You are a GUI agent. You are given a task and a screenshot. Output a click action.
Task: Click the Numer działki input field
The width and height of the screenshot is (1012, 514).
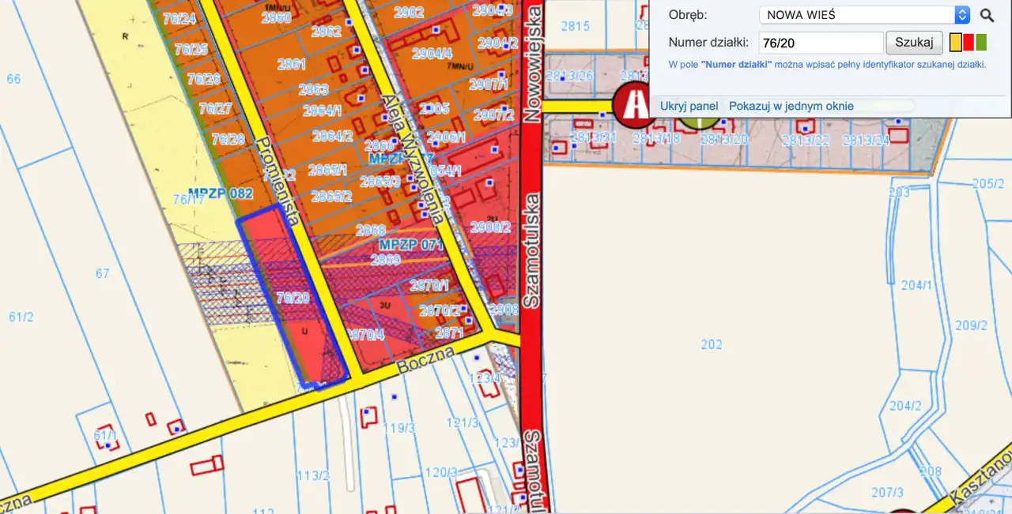820,43
